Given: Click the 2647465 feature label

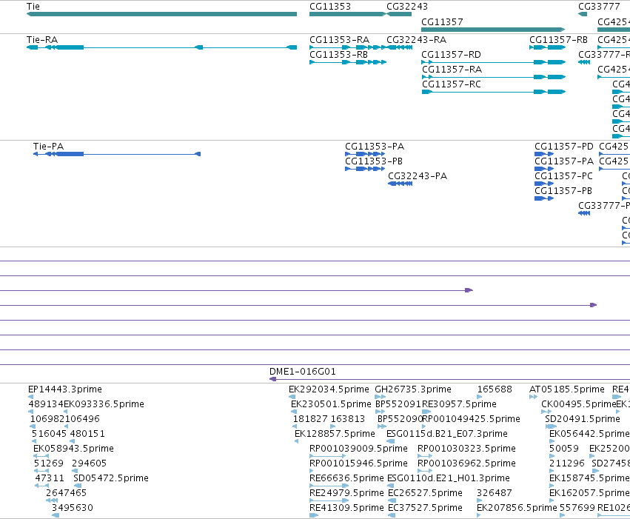Looking at the screenshot, I should [x=67, y=493].
